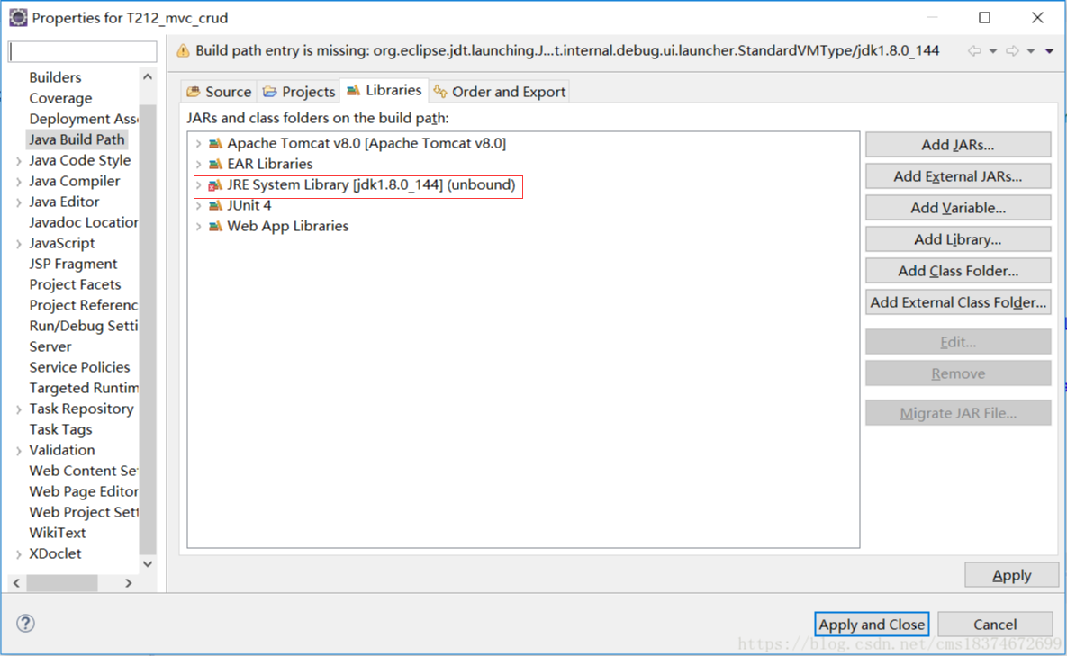Expand the Web App Libraries entry
The height and width of the screenshot is (656, 1067).
coord(198,226)
